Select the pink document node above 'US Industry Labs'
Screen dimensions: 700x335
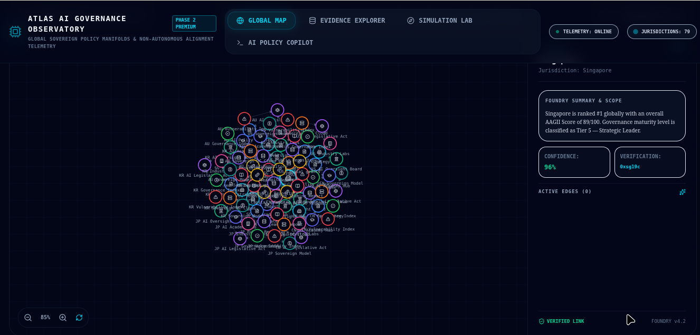[330, 143]
